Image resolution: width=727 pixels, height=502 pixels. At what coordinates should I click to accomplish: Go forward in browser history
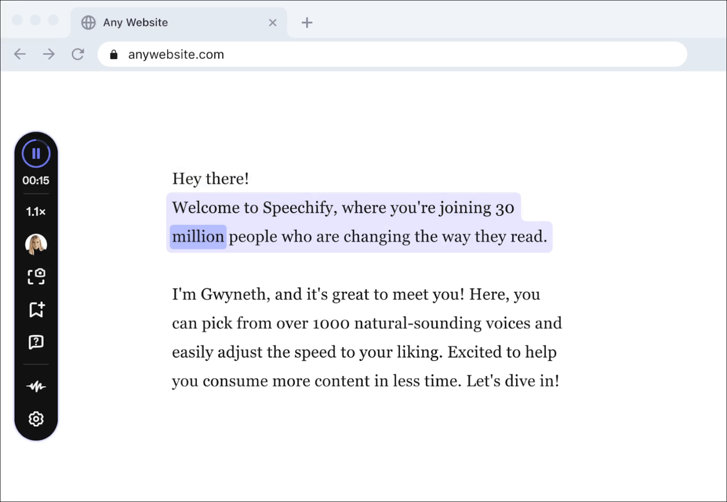pos(49,54)
